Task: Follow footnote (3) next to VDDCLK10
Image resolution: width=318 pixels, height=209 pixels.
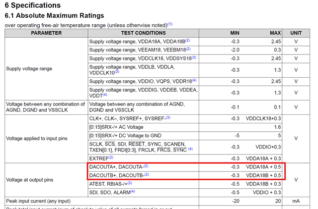Action: (117, 72)
